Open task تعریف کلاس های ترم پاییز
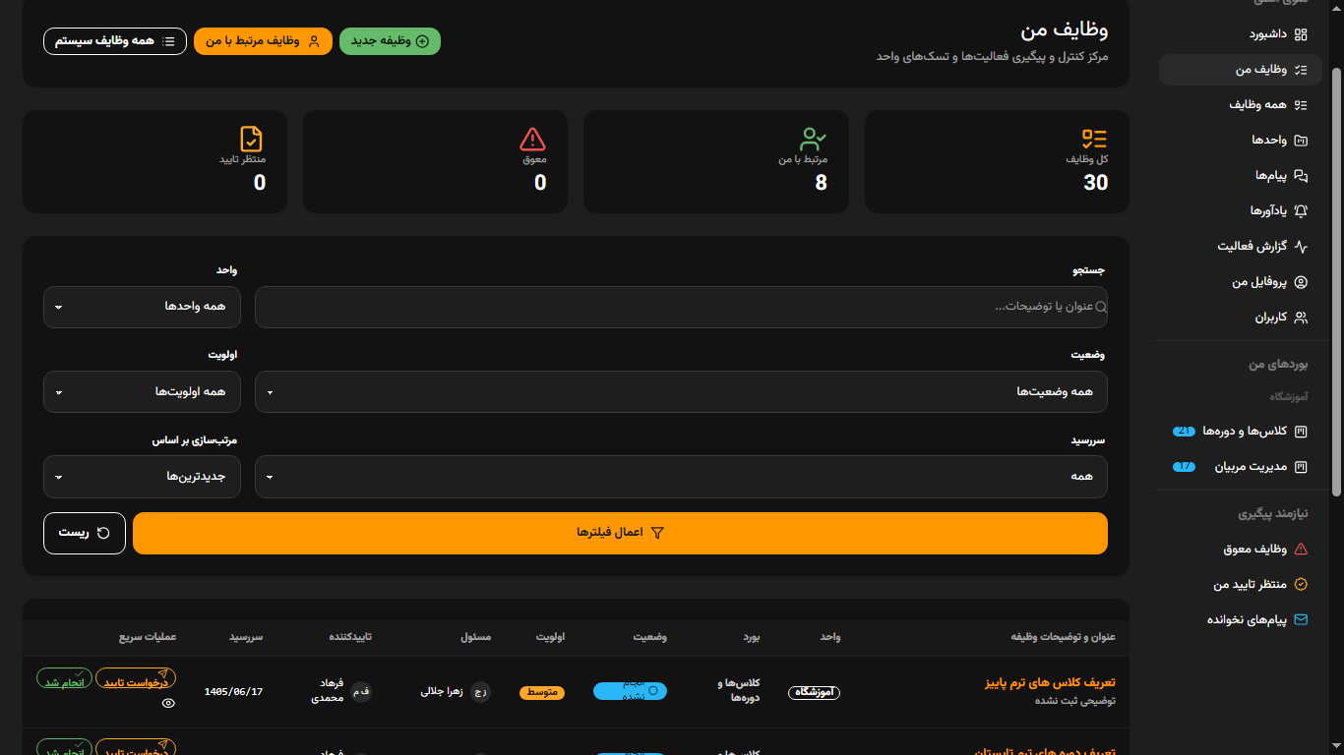The width and height of the screenshot is (1344, 755). point(1050,682)
